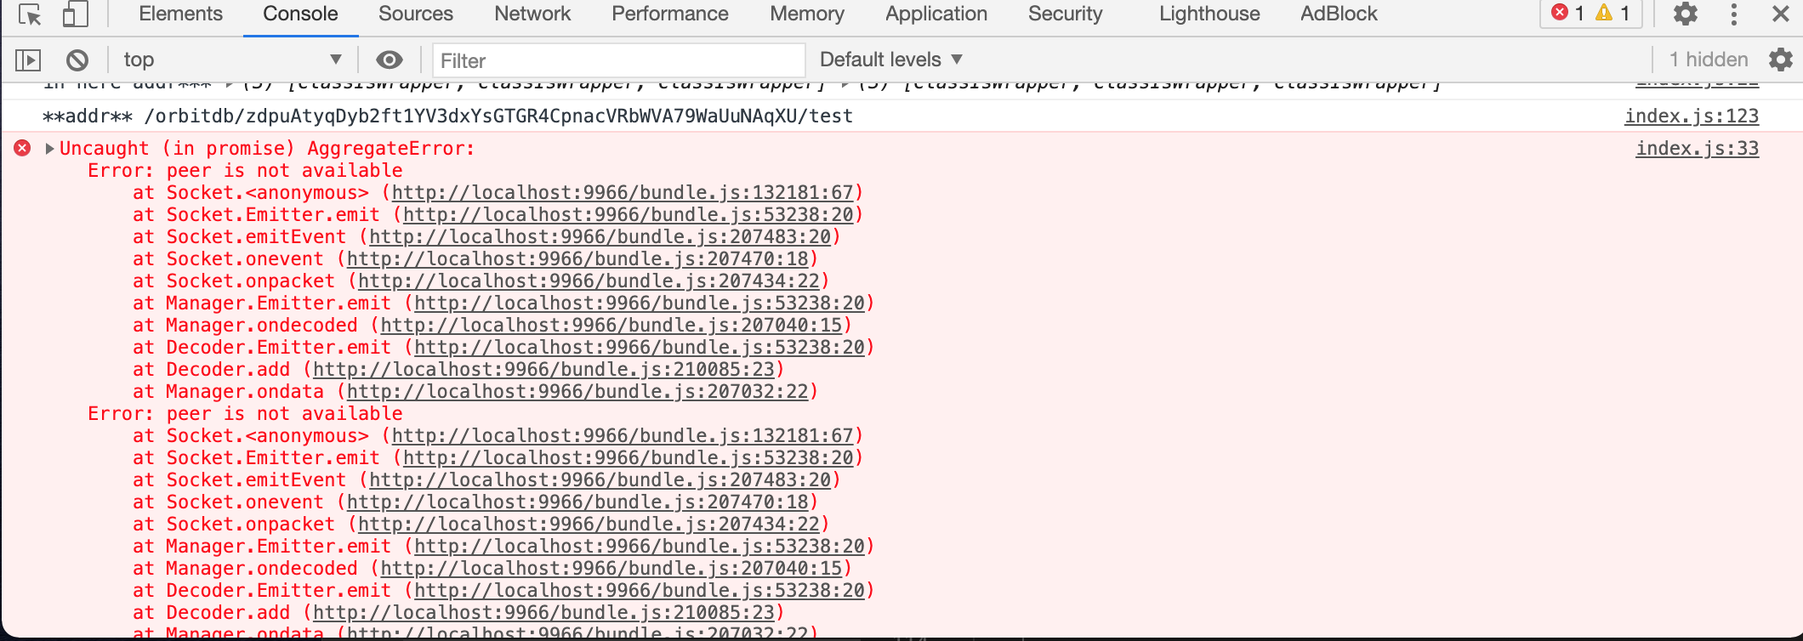Image resolution: width=1803 pixels, height=641 pixels.
Task: Show the 1 hidden console message
Action: click(x=1709, y=59)
